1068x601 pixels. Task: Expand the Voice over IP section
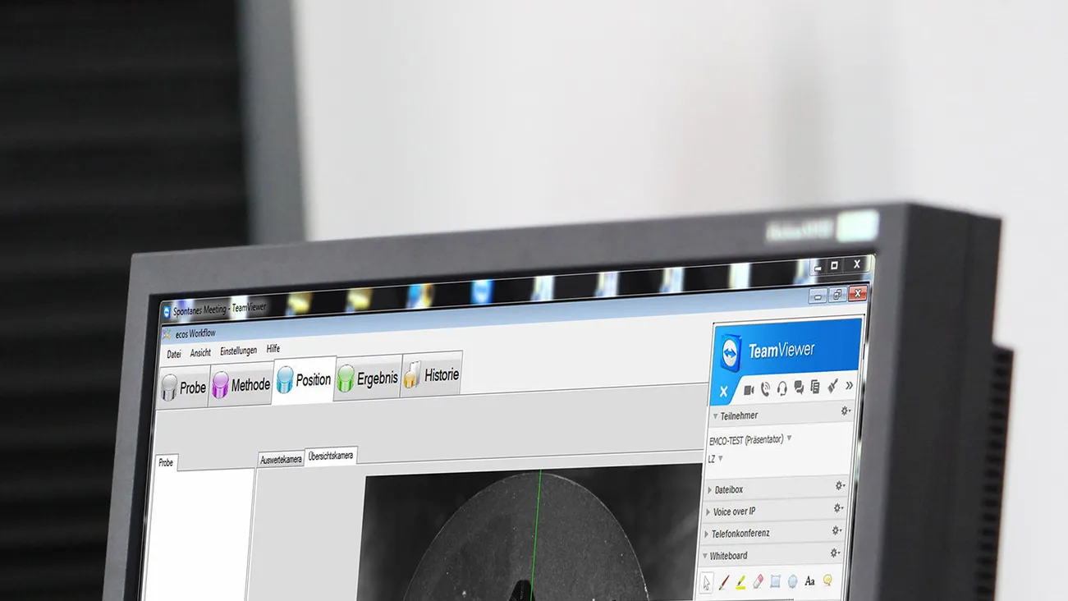[708, 512]
